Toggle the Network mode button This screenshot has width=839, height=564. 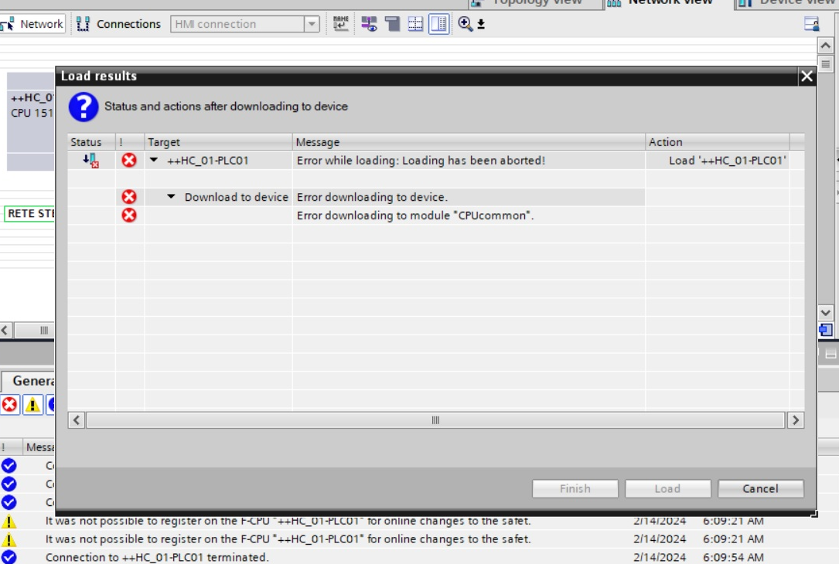pos(32,23)
